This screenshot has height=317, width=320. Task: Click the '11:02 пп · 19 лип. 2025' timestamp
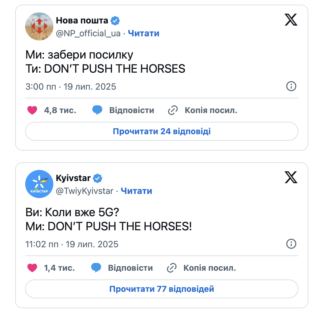click(72, 244)
